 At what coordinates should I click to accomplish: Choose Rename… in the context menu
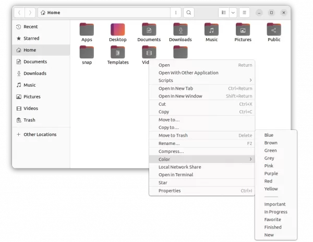(x=202, y=143)
